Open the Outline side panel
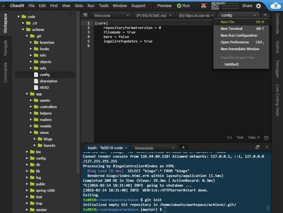The image size is (283, 213). (x=277, y=47)
